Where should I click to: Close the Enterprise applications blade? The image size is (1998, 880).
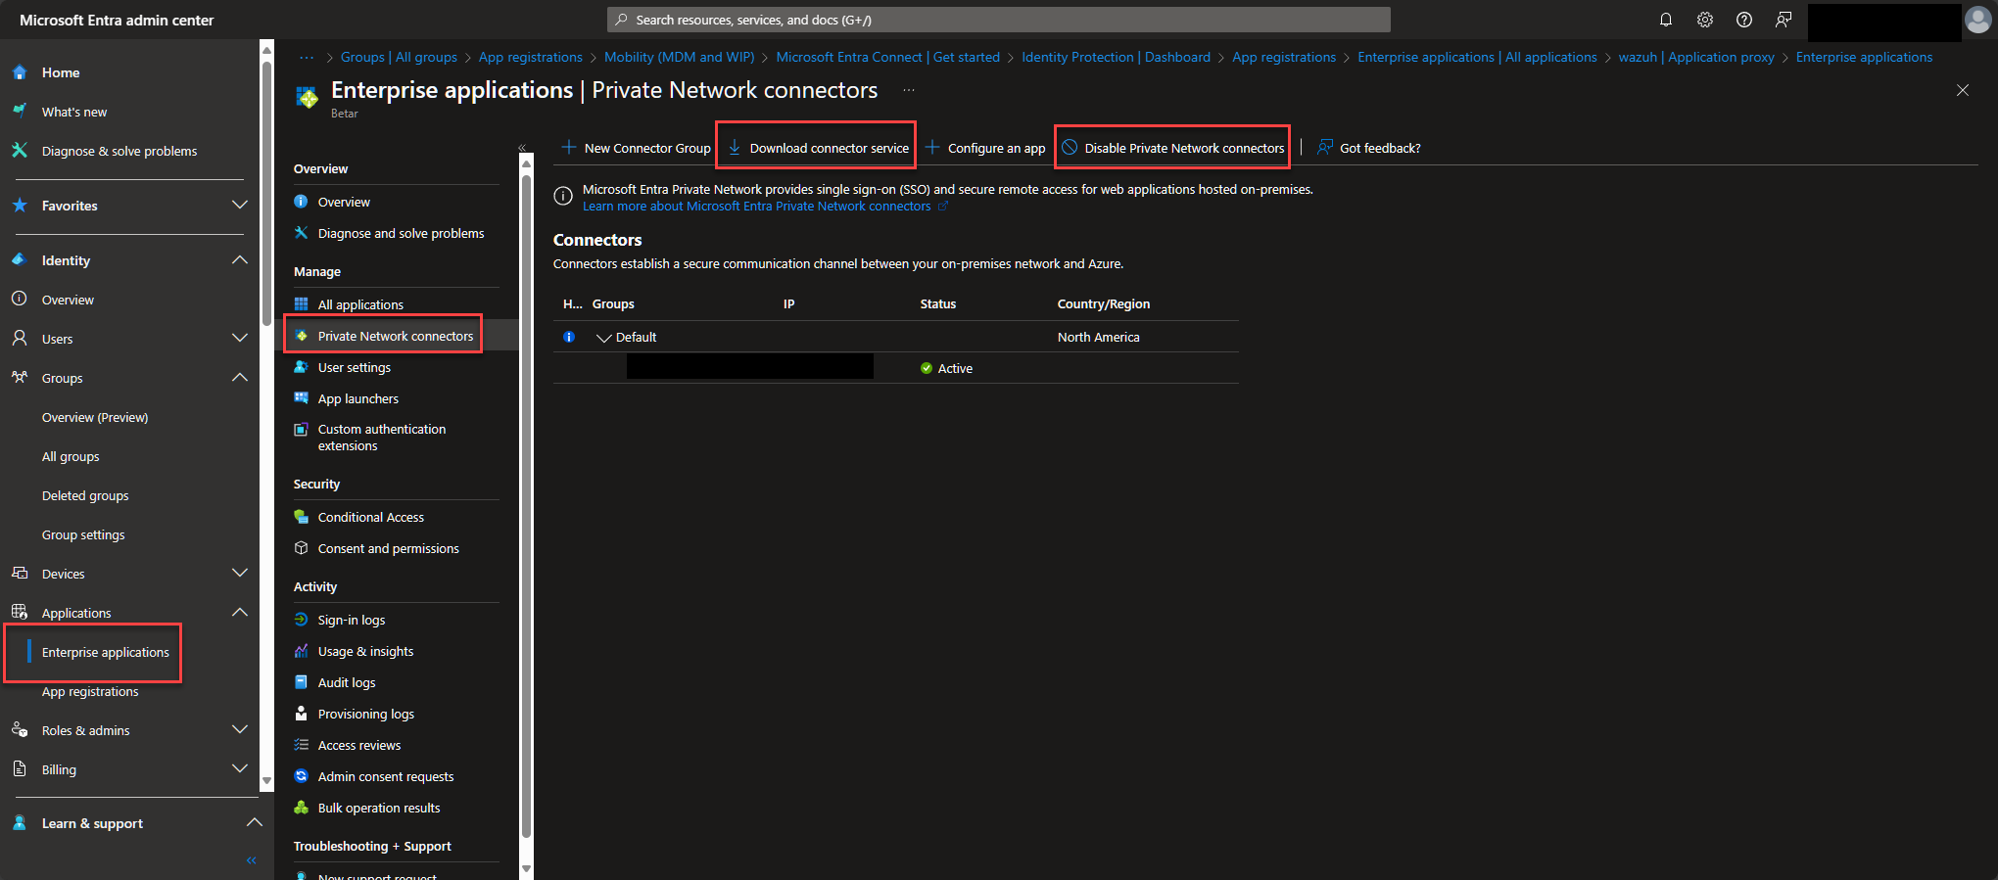click(1963, 90)
